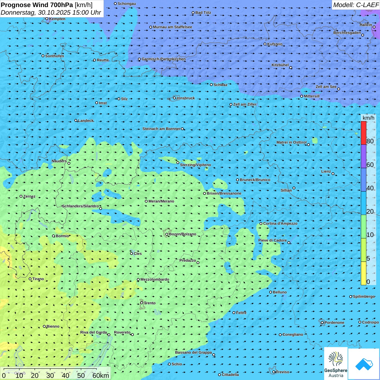Click the Bassano del Grappa label
Image resolution: width=380 pixels, height=380 pixels.
pyautogui.click(x=193, y=352)
